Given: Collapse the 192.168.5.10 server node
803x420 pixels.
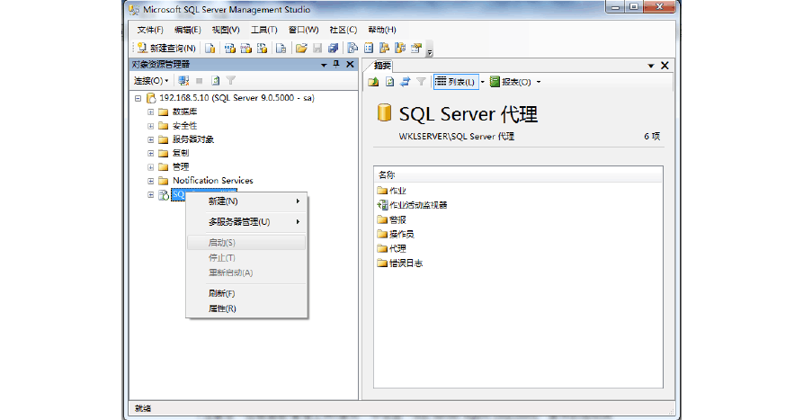Looking at the screenshot, I should (x=138, y=98).
